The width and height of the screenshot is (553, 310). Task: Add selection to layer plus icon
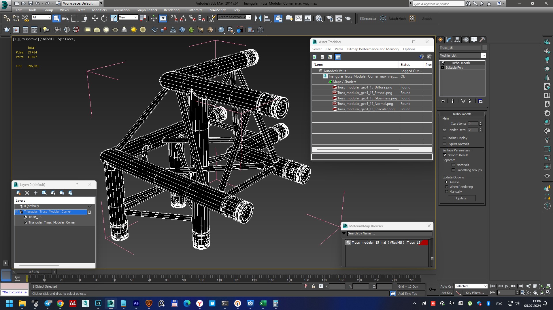[36, 193]
